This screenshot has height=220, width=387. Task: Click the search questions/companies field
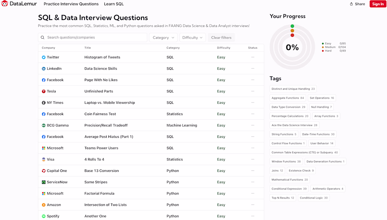95,38
